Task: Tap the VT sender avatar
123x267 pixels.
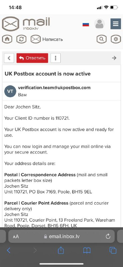Action: coord(10,91)
